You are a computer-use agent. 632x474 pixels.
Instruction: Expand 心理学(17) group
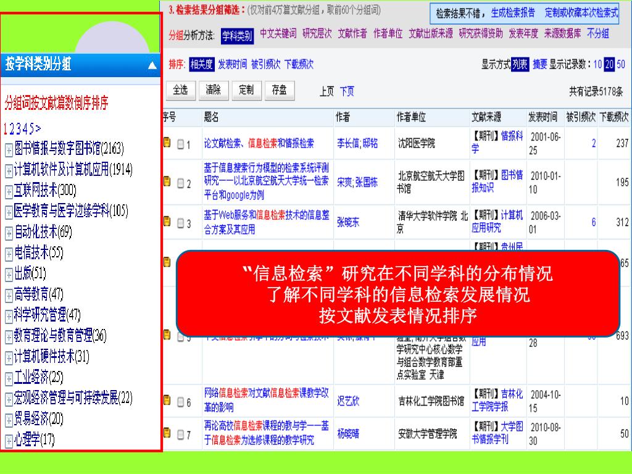click(x=9, y=441)
